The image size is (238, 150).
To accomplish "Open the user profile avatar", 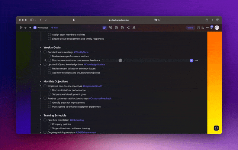I will coord(217,27).
